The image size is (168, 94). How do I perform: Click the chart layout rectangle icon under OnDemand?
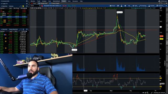161,3
